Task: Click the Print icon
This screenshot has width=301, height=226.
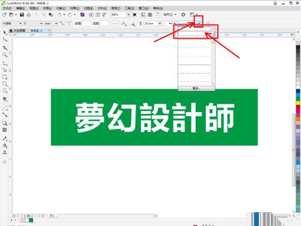Action: click(29, 14)
